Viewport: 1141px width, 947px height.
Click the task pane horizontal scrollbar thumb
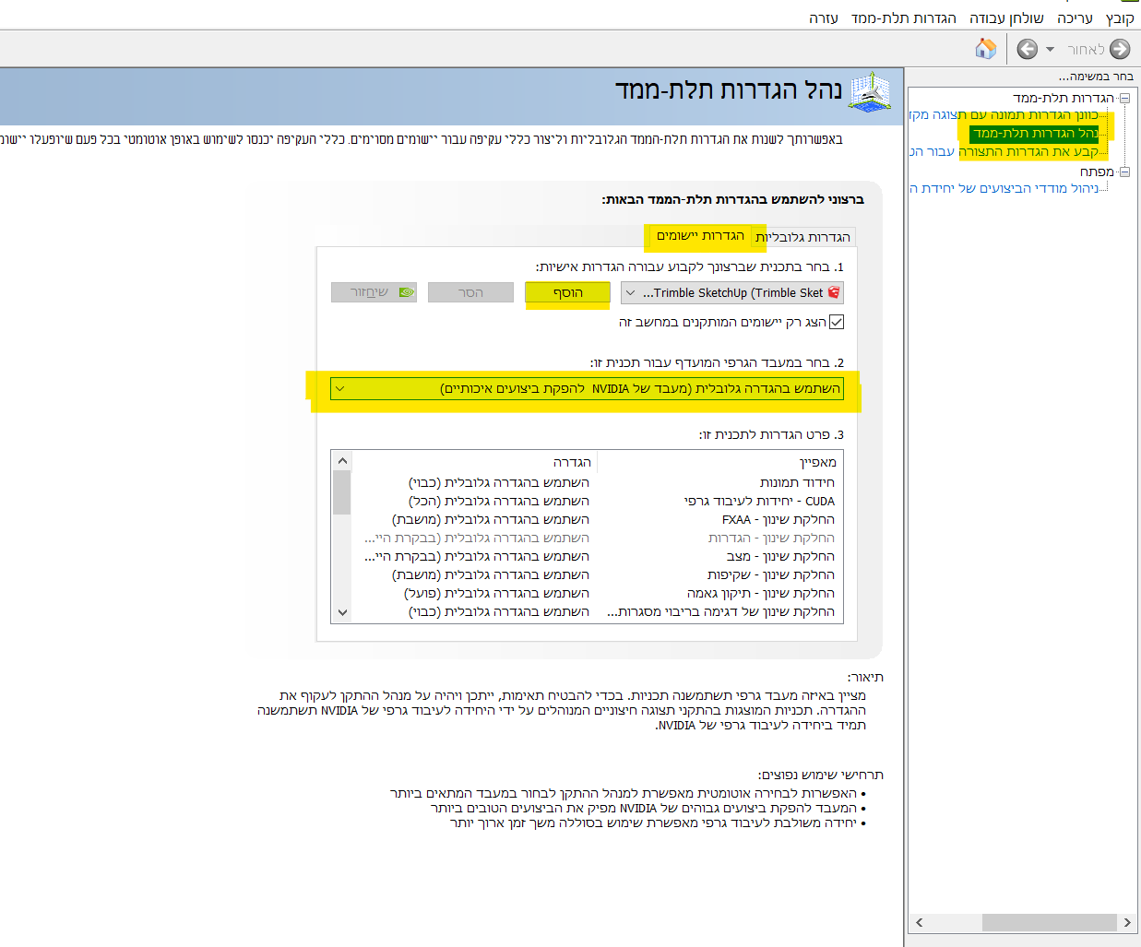point(1050,922)
